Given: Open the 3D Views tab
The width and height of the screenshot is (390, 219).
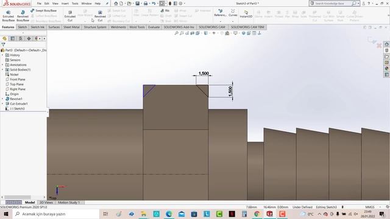Looking at the screenshot, I should (x=46, y=203).
